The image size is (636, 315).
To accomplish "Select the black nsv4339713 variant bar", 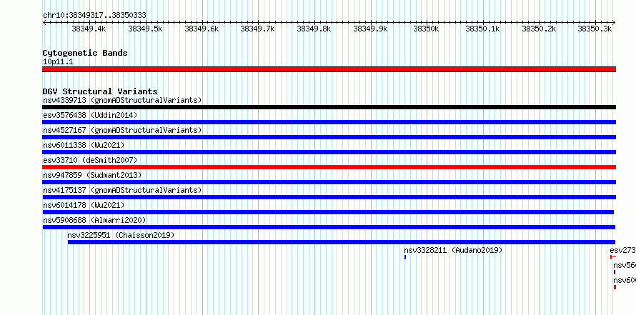I will pos(329,107).
